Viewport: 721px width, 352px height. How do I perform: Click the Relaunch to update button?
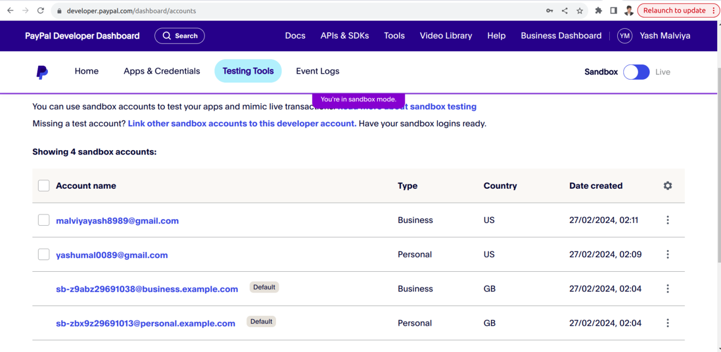[x=675, y=10]
